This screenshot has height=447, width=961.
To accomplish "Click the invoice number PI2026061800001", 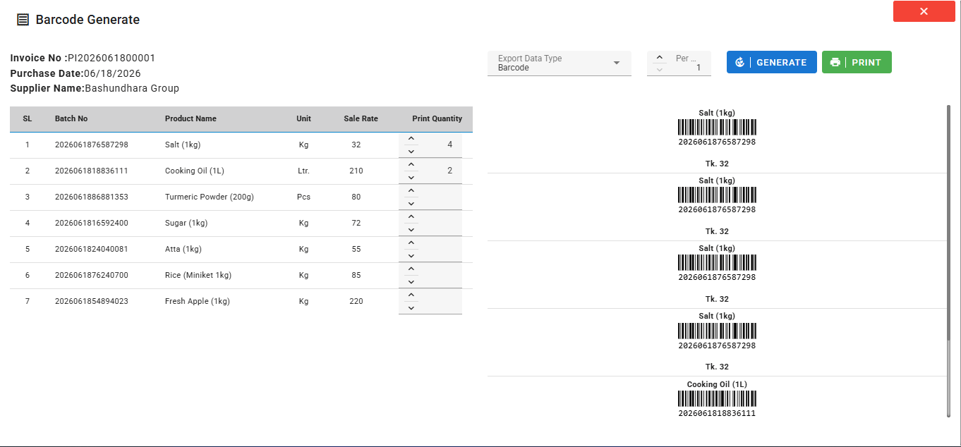I will (x=111, y=58).
